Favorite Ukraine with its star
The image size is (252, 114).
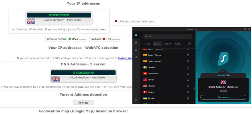pos(188,98)
